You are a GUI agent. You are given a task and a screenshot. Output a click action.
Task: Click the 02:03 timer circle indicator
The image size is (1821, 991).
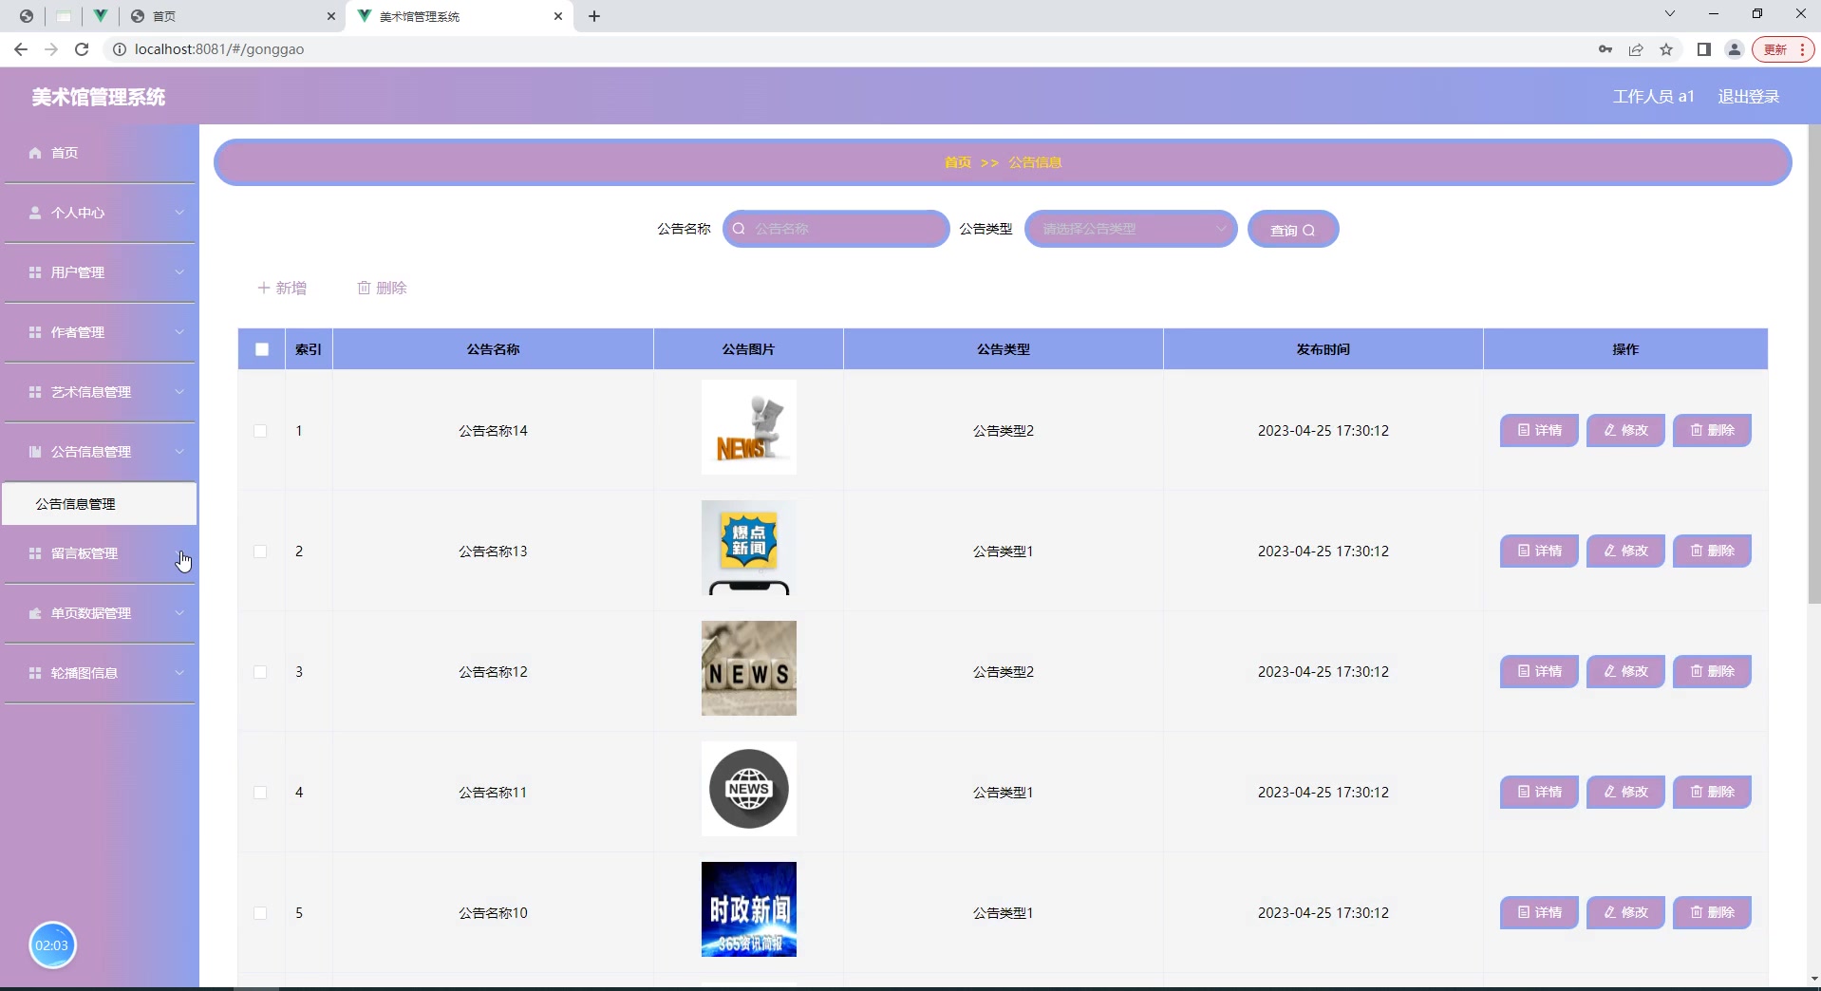[x=52, y=945]
